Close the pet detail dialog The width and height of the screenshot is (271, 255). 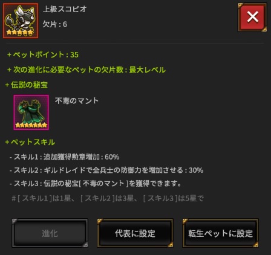[x=252, y=17]
